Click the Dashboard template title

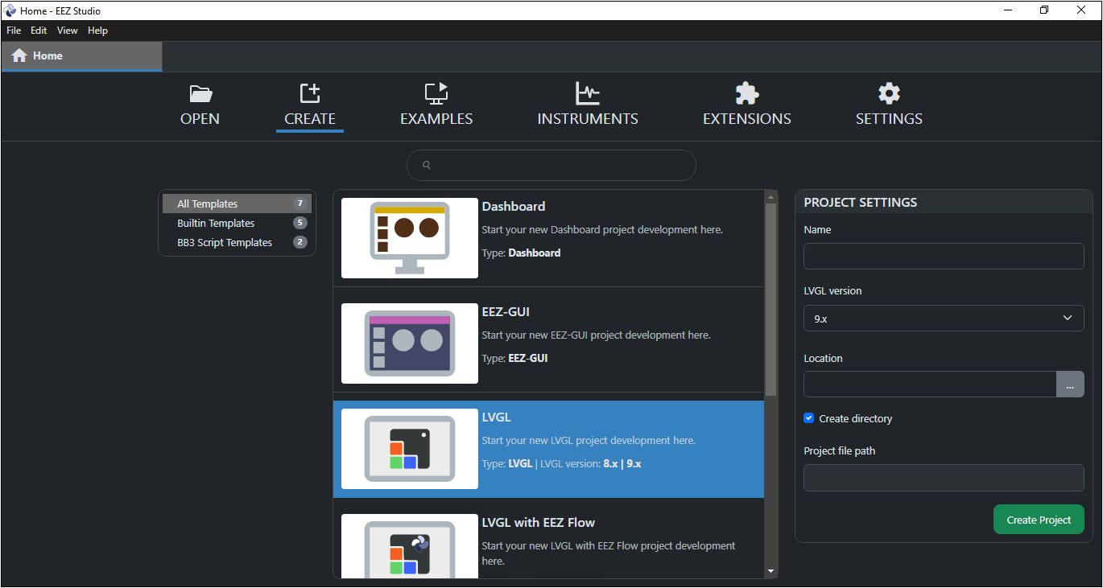click(x=514, y=207)
